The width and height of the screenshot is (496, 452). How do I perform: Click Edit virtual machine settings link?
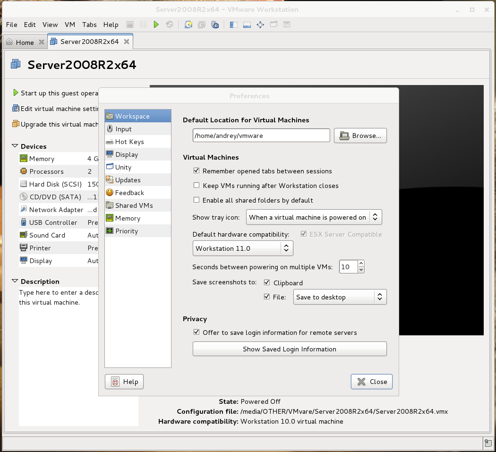[x=56, y=109]
